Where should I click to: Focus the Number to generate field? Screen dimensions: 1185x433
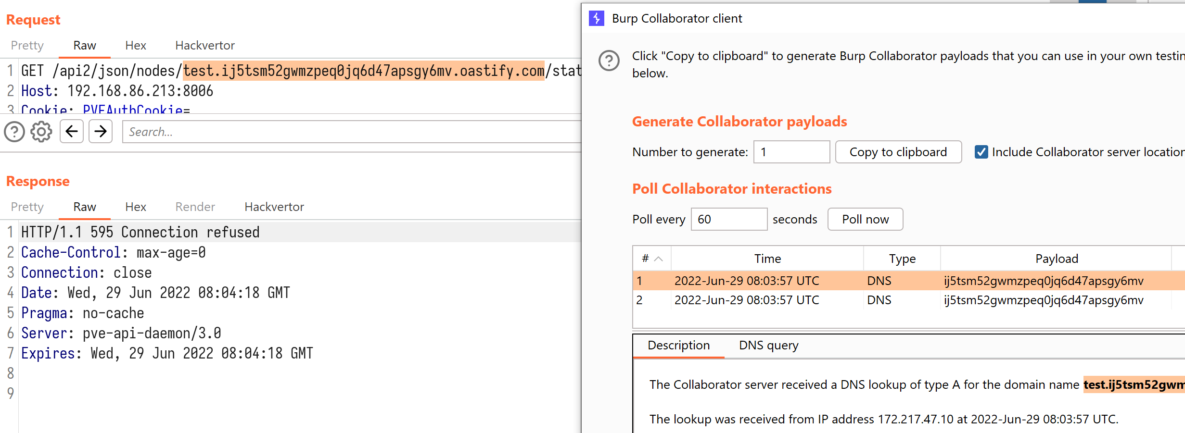click(791, 152)
